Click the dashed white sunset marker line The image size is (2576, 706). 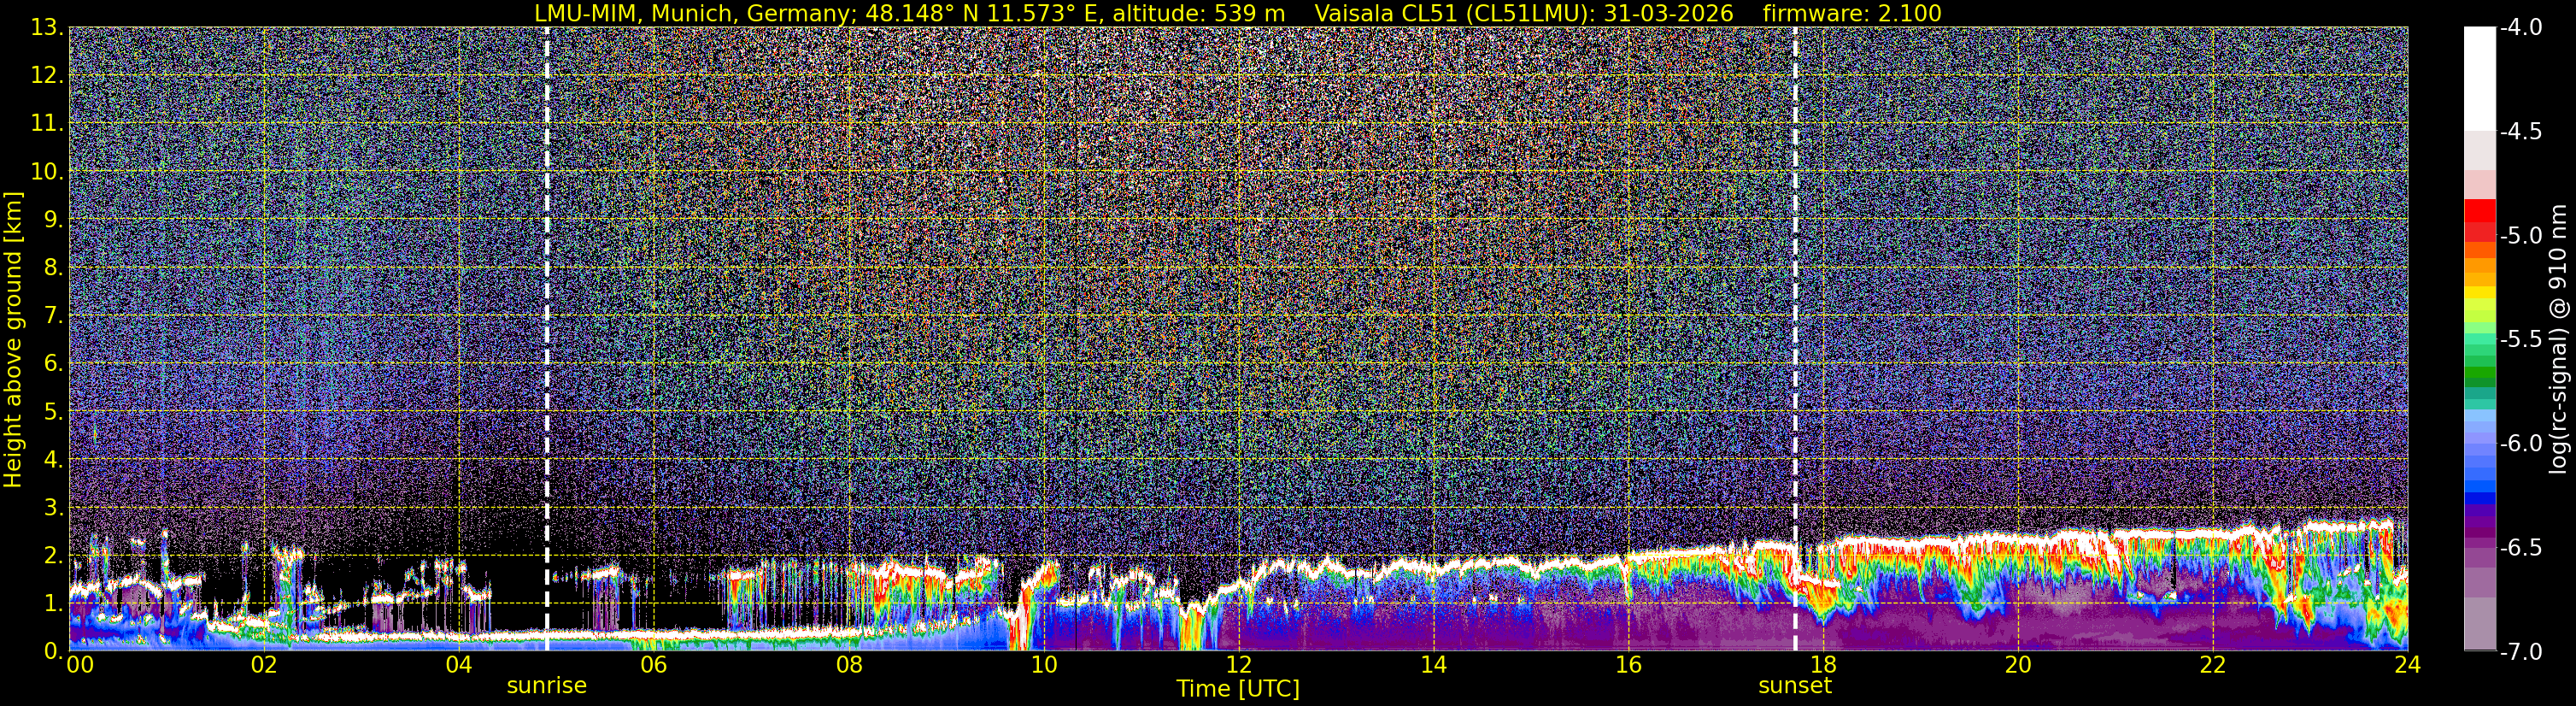[1795, 339]
